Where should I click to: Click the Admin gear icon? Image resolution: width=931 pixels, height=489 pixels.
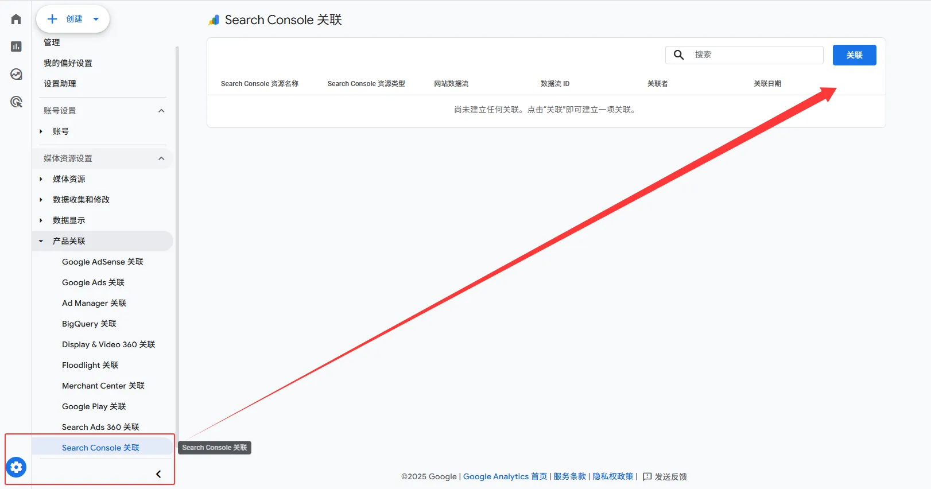(16, 467)
